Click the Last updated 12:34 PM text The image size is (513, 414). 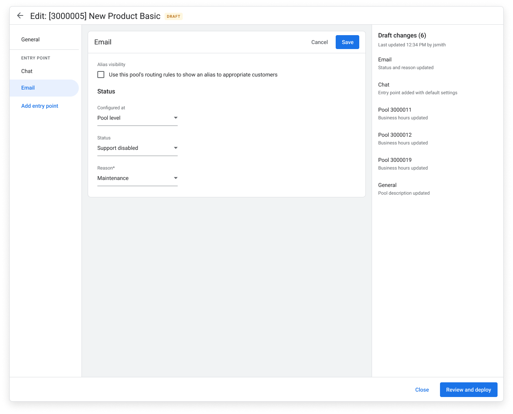(x=412, y=45)
